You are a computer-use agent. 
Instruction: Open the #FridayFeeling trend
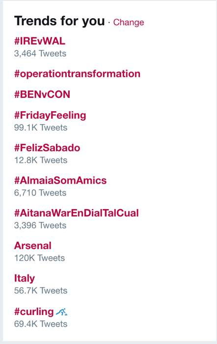50,115
